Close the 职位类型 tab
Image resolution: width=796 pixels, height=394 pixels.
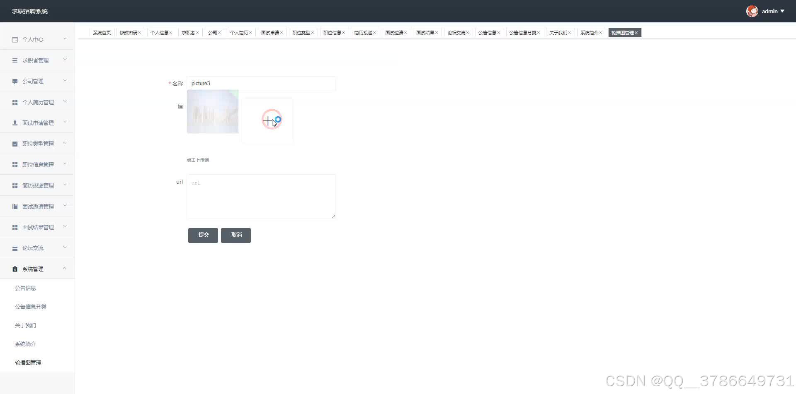click(x=313, y=33)
